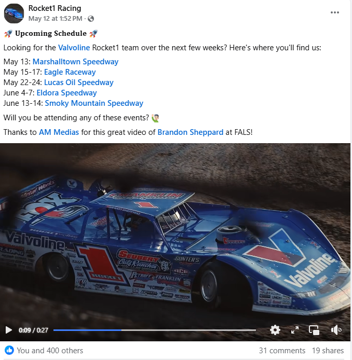The image size is (352, 360).
Task: Click the public globe privacy icon
Action: pyautogui.click(x=91, y=19)
